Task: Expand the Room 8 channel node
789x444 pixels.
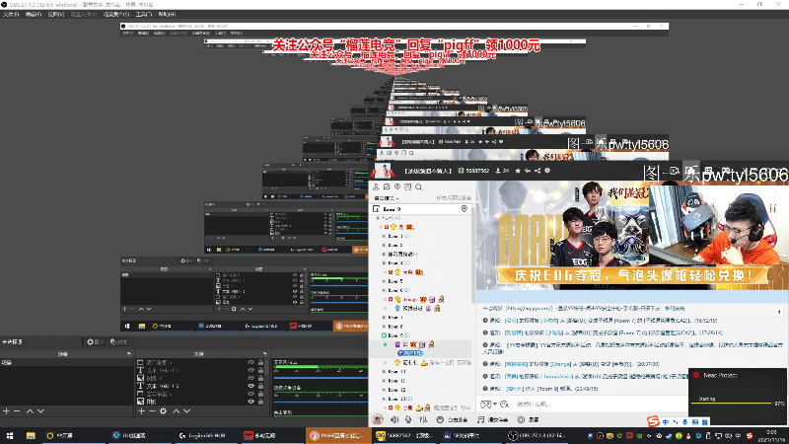Action: [x=384, y=327]
